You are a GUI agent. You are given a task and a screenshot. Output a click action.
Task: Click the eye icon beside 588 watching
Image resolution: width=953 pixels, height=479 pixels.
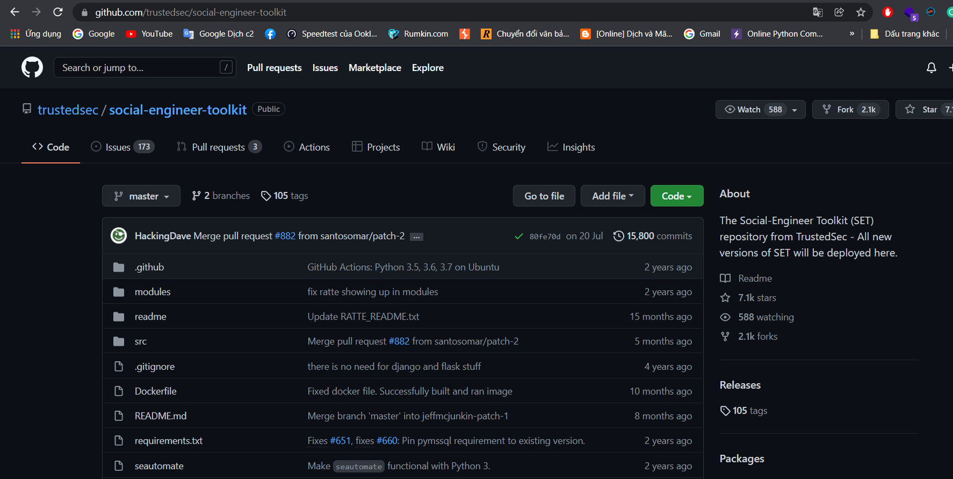725,317
